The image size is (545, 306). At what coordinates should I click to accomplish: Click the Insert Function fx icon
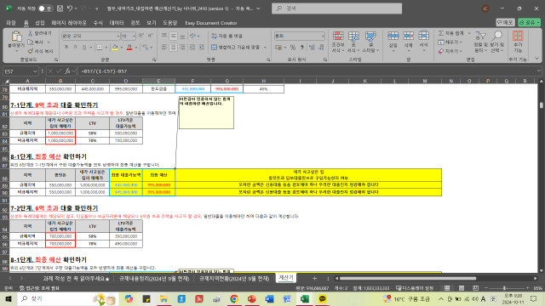(67, 71)
